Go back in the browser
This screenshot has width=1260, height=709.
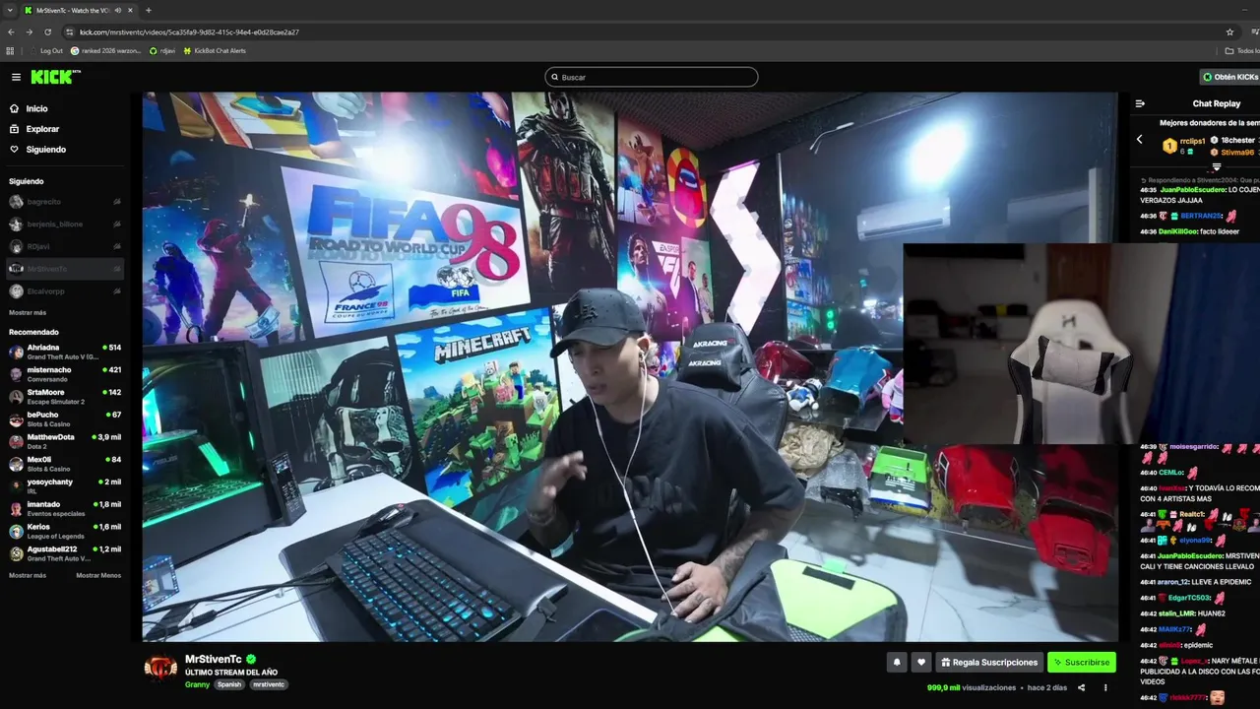(x=11, y=32)
